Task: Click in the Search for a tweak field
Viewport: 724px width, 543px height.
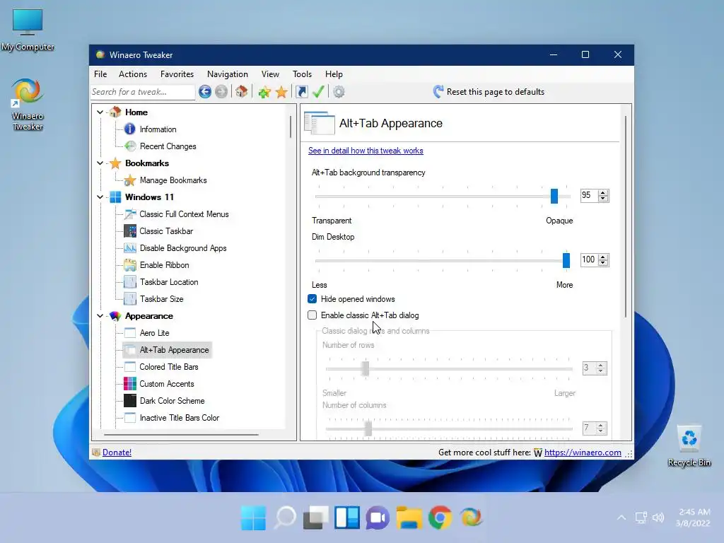Action: [143, 92]
